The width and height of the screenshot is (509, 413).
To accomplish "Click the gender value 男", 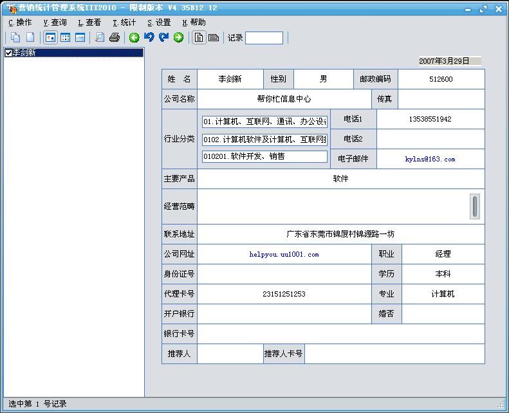I will point(323,79).
